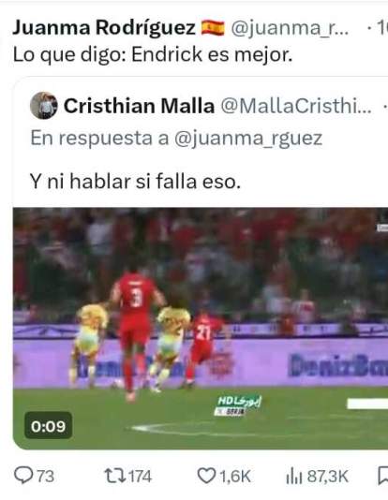Image resolution: width=388 pixels, height=500 pixels.
Task: Open Cristhian Malla's profile avatar
Action: pos(44,106)
